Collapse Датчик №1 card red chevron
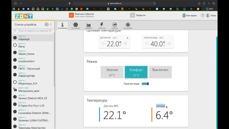 click(x=127, y=38)
